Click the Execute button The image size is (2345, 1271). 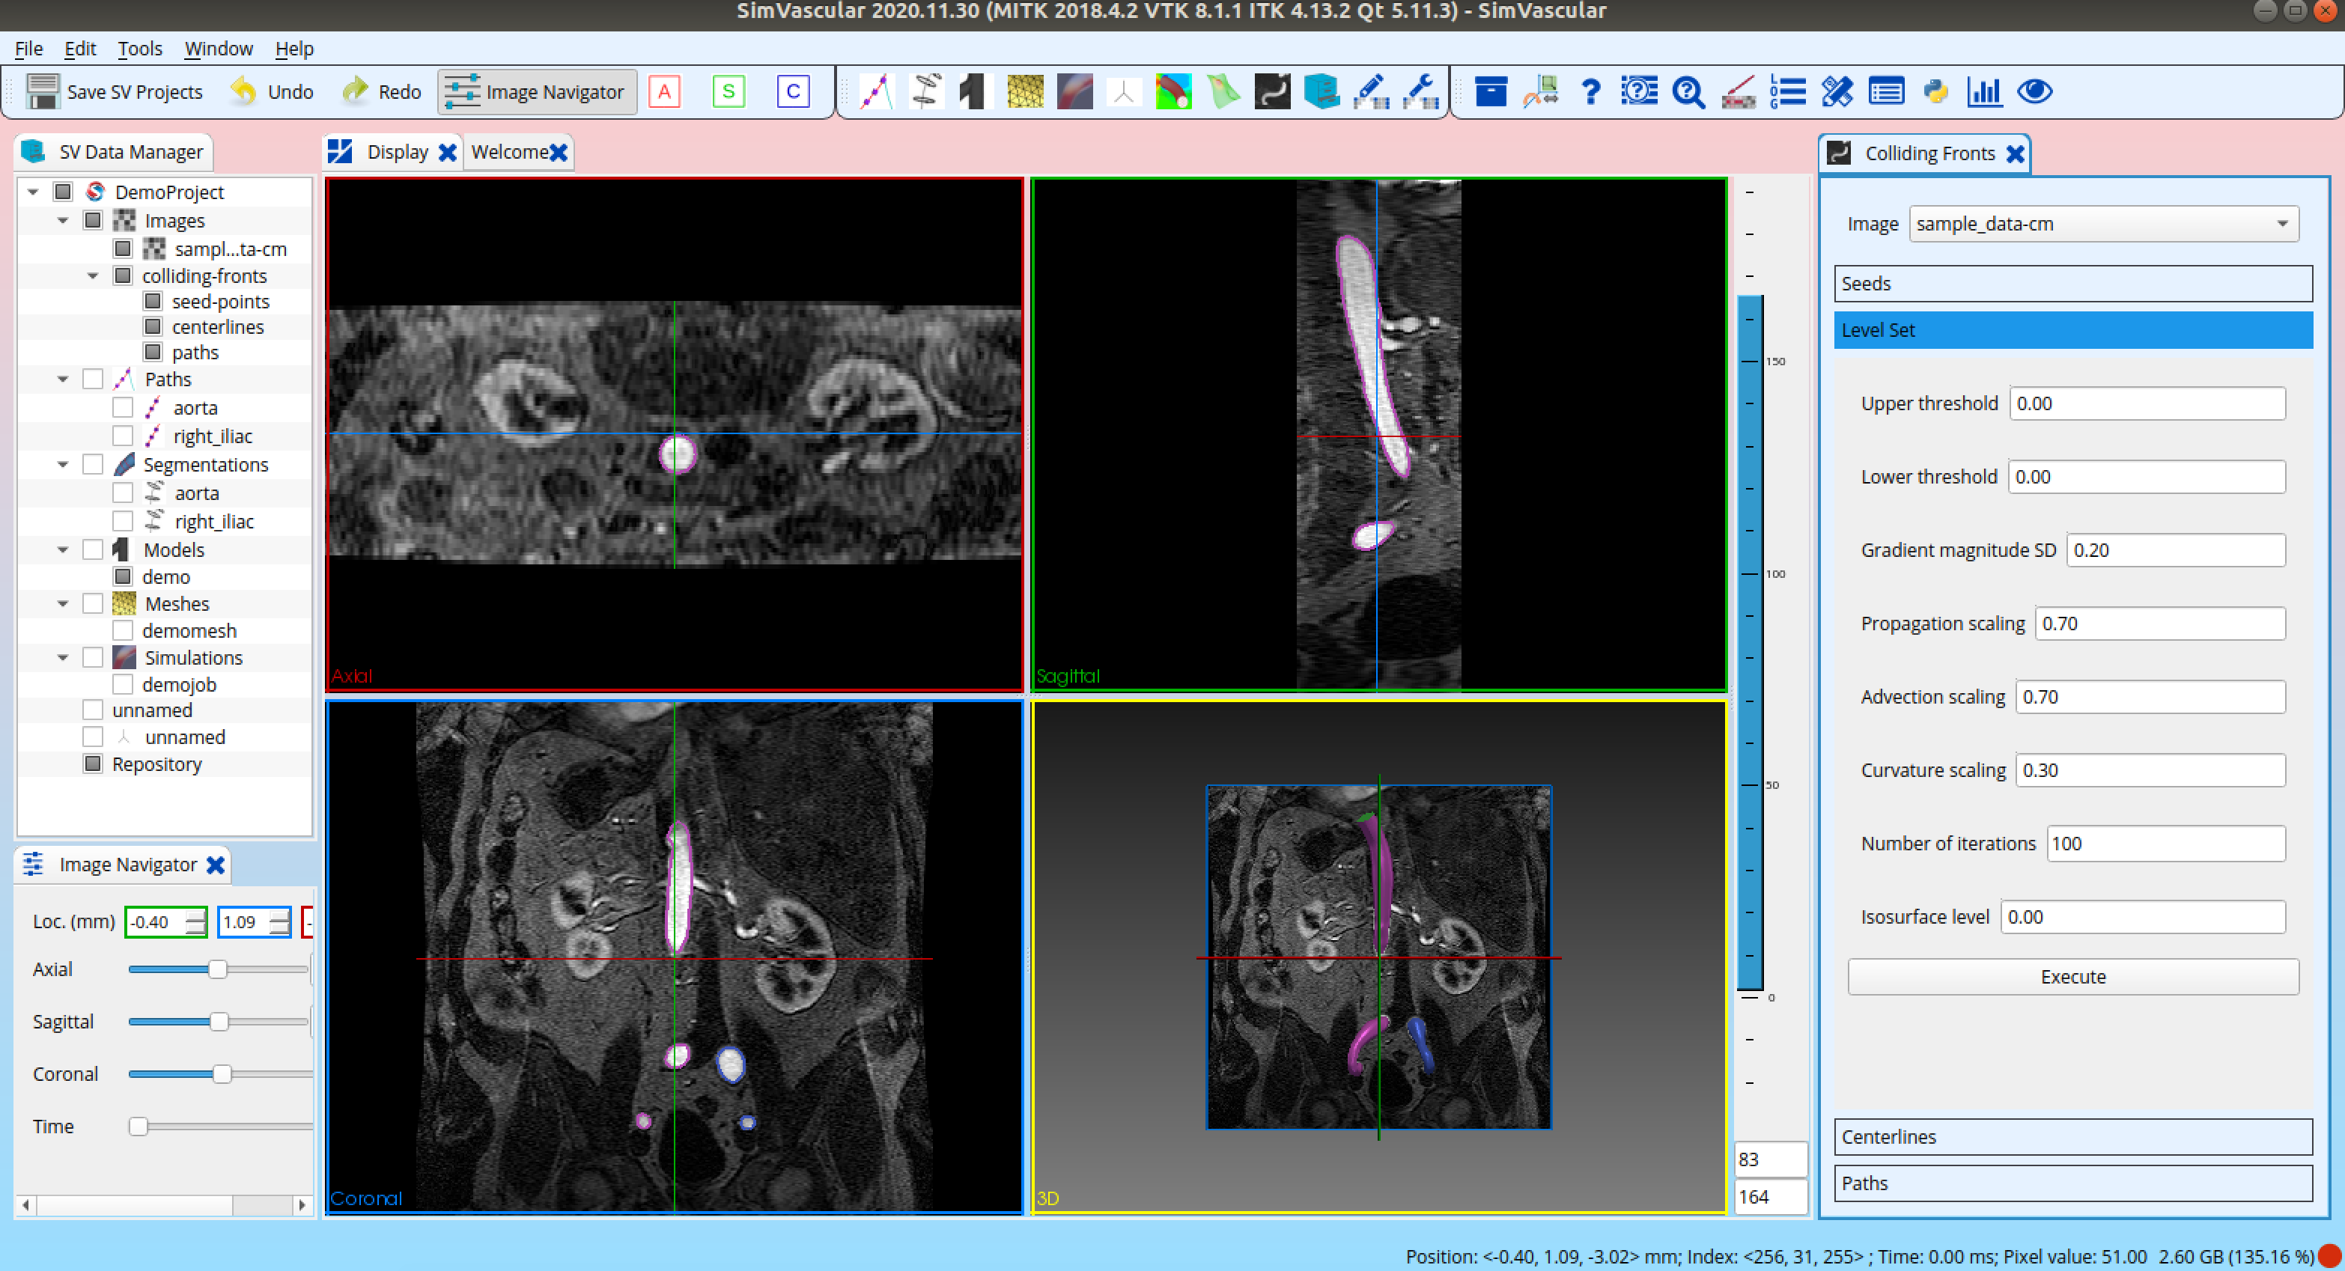coord(2072,976)
